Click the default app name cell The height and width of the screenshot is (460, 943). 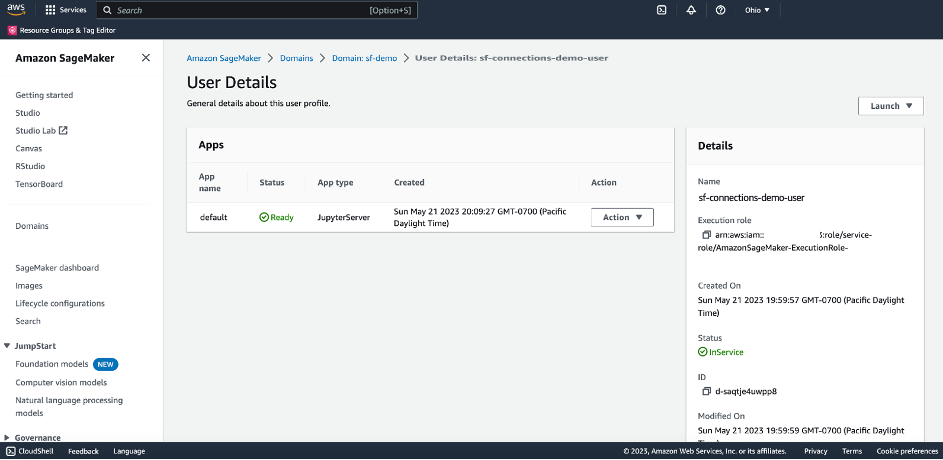[x=214, y=218]
